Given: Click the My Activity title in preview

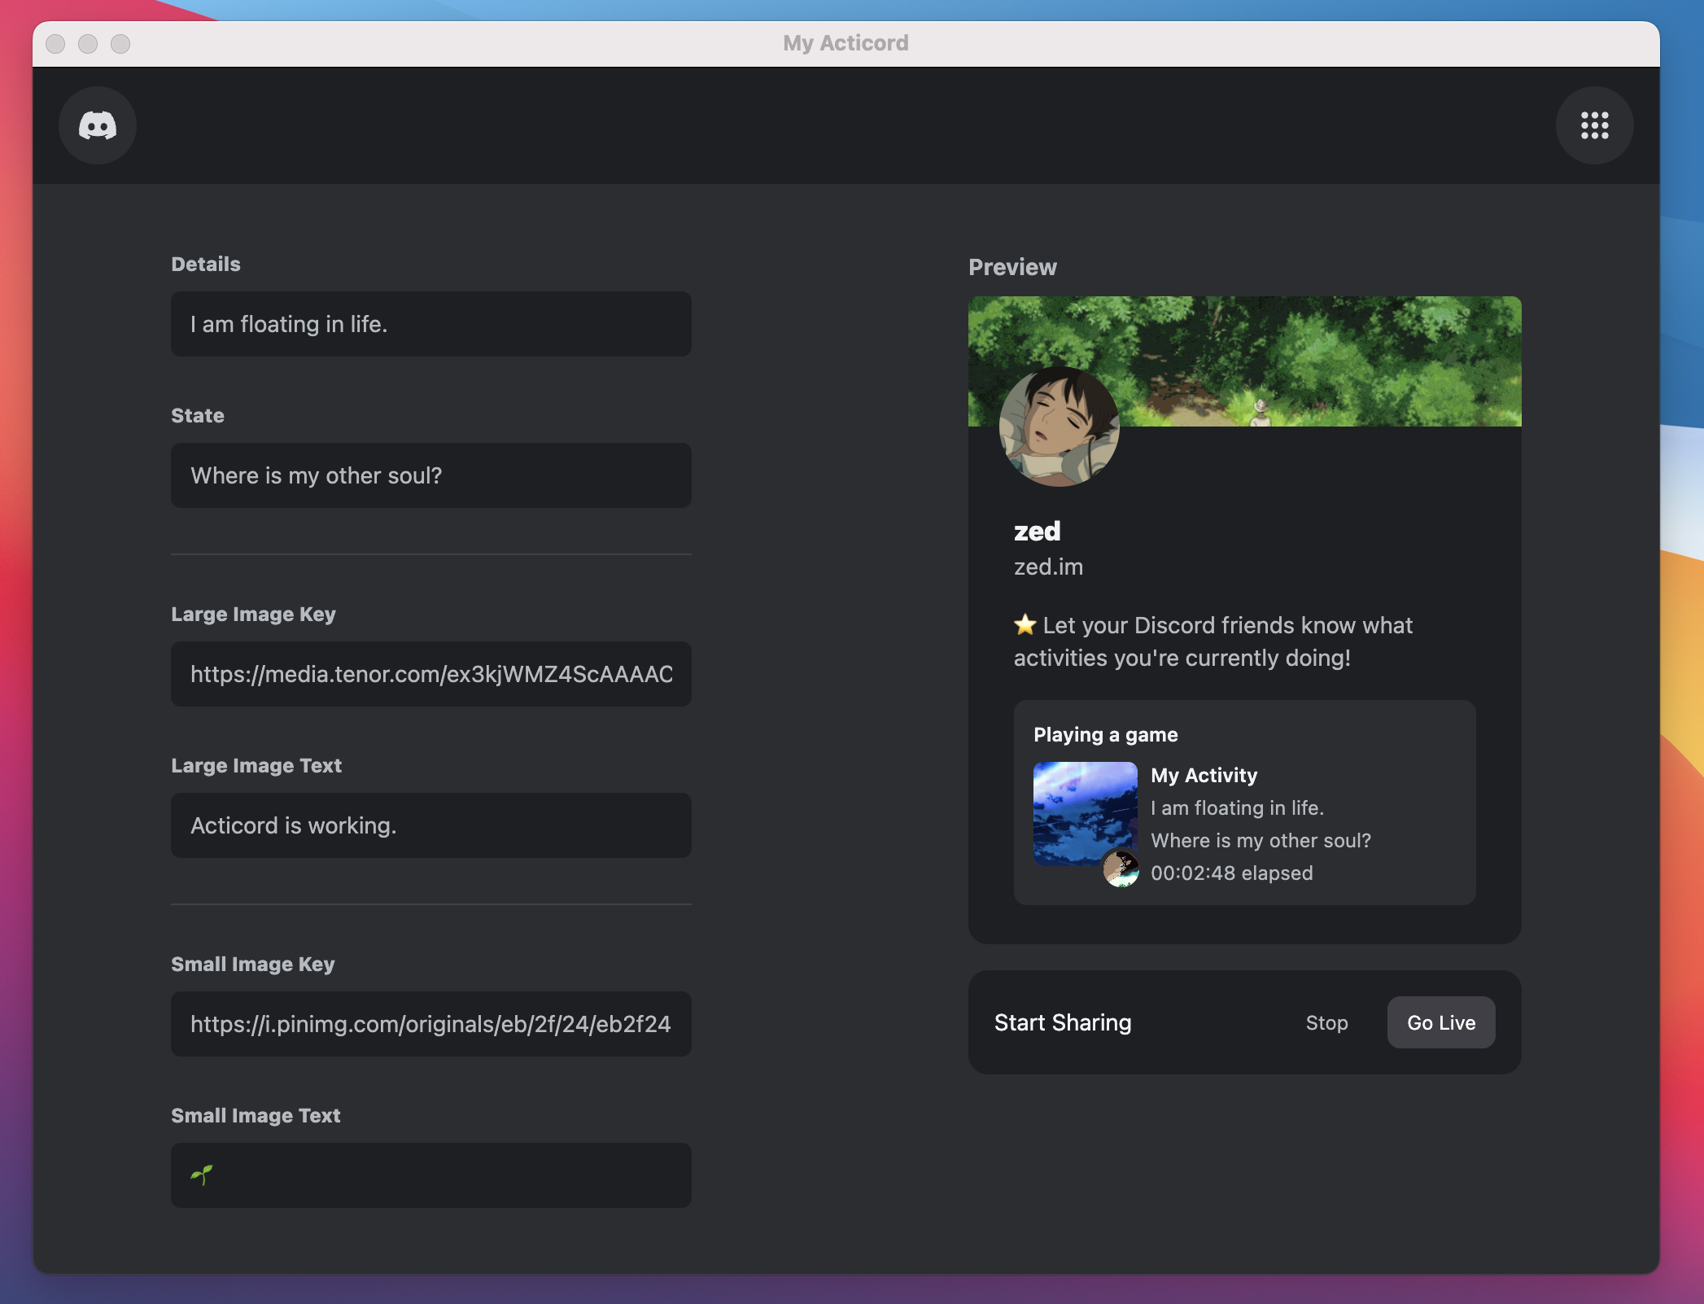Looking at the screenshot, I should tap(1204, 775).
